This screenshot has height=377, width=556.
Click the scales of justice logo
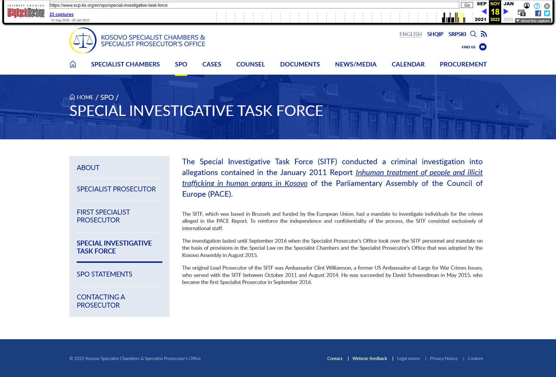[83, 41]
